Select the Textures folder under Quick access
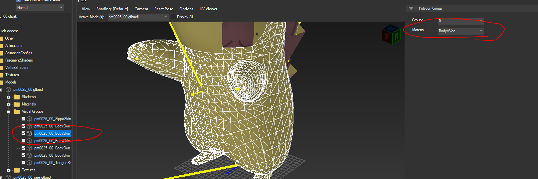 click(x=12, y=75)
